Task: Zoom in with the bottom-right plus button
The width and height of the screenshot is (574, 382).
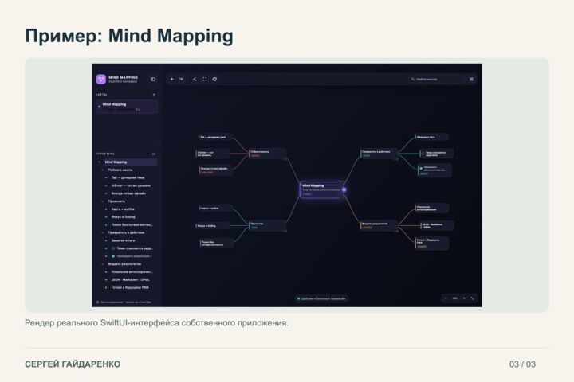Action: point(464,298)
